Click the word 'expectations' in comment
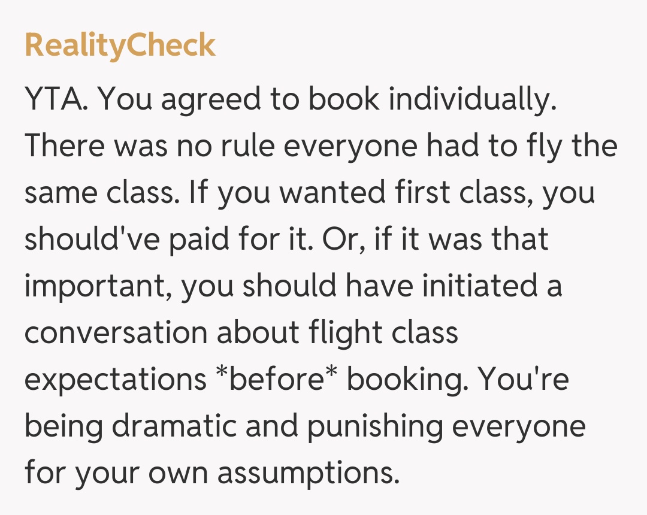647x515 pixels. pyautogui.click(x=115, y=378)
